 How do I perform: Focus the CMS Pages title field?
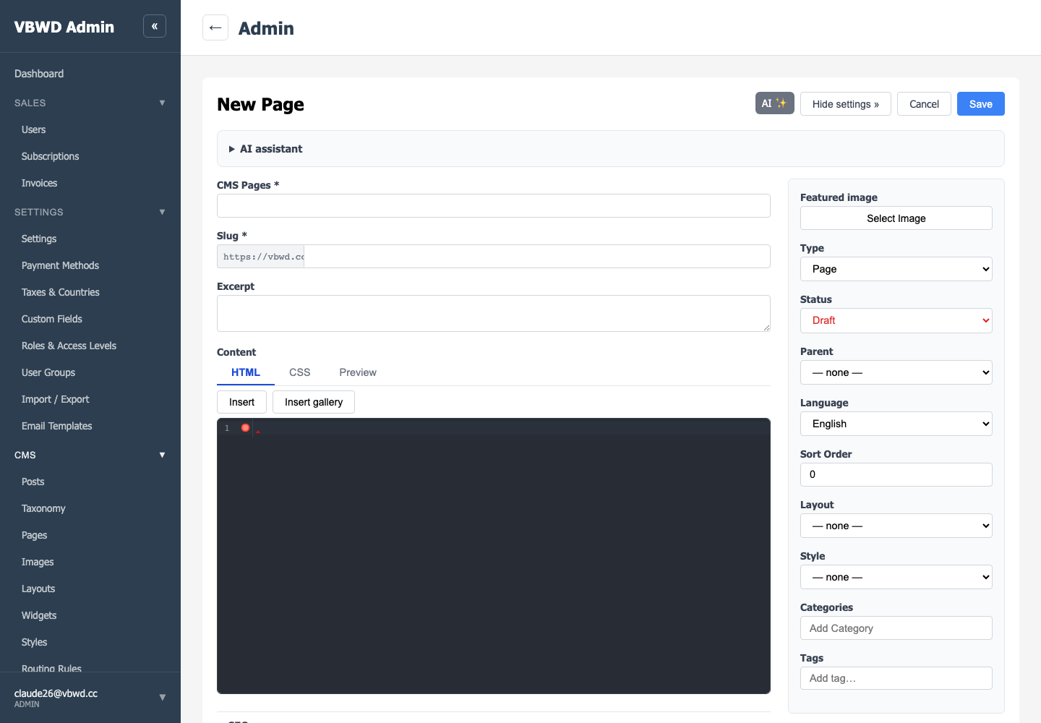[x=494, y=205]
